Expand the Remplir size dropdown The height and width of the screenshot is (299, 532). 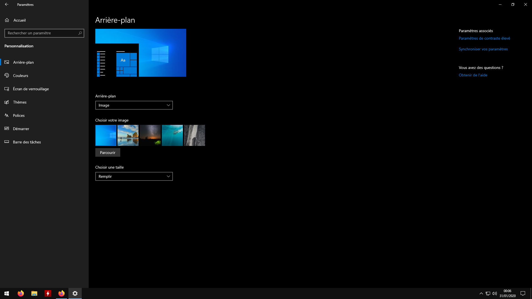(134, 176)
